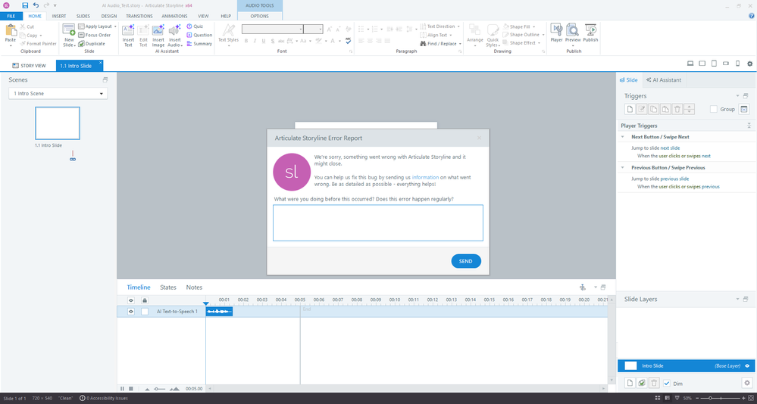Enable the Group checkbox in Triggers

tap(714, 110)
